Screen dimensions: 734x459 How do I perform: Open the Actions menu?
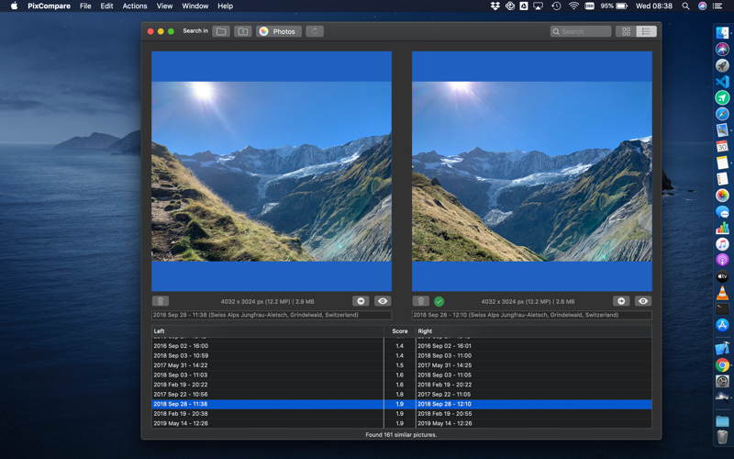(135, 6)
